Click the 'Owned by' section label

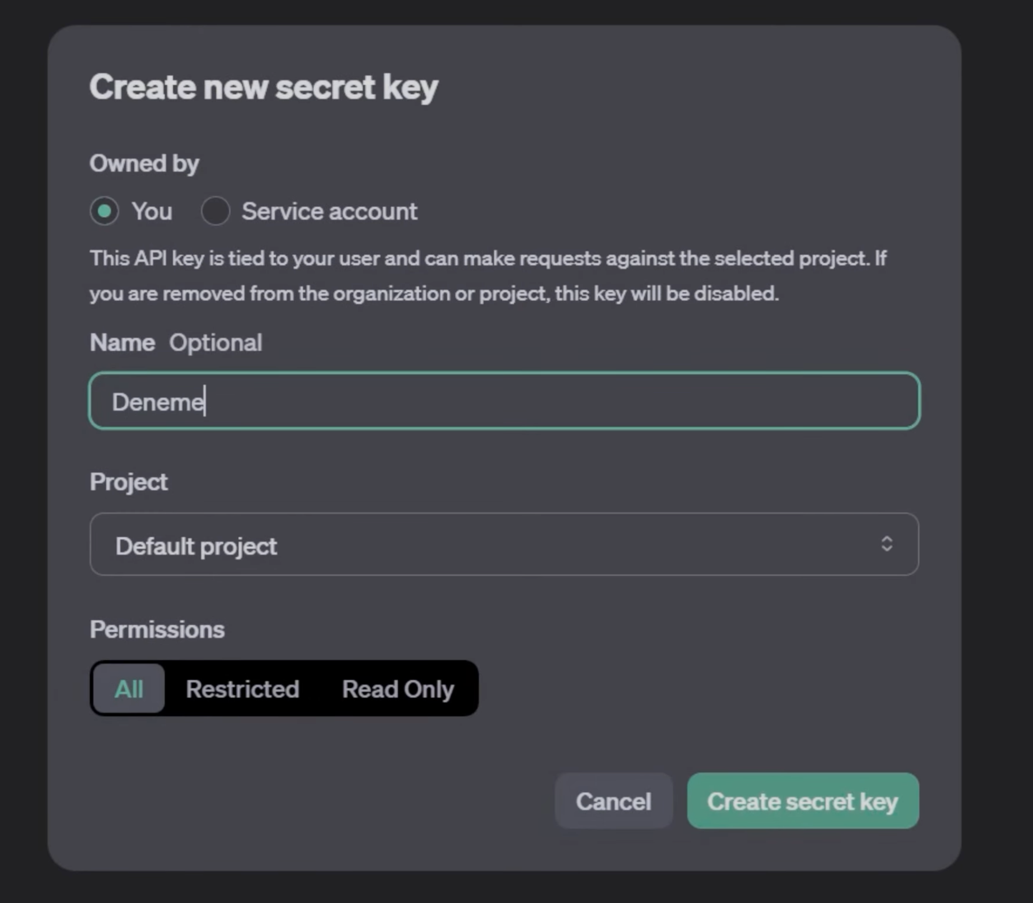click(144, 163)
